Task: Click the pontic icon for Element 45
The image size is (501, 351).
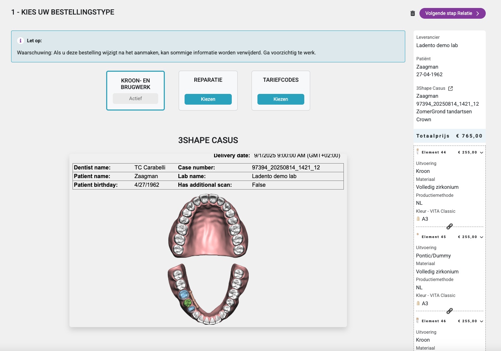Action: click(x=418, y=235)
